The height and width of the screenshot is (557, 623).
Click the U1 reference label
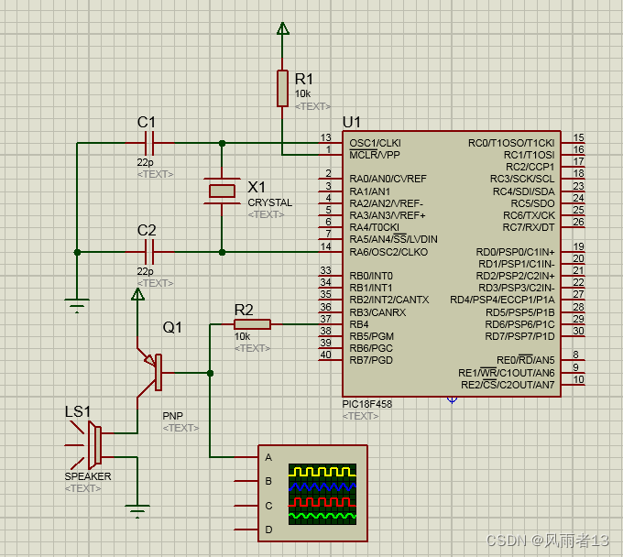coord(352,122)
